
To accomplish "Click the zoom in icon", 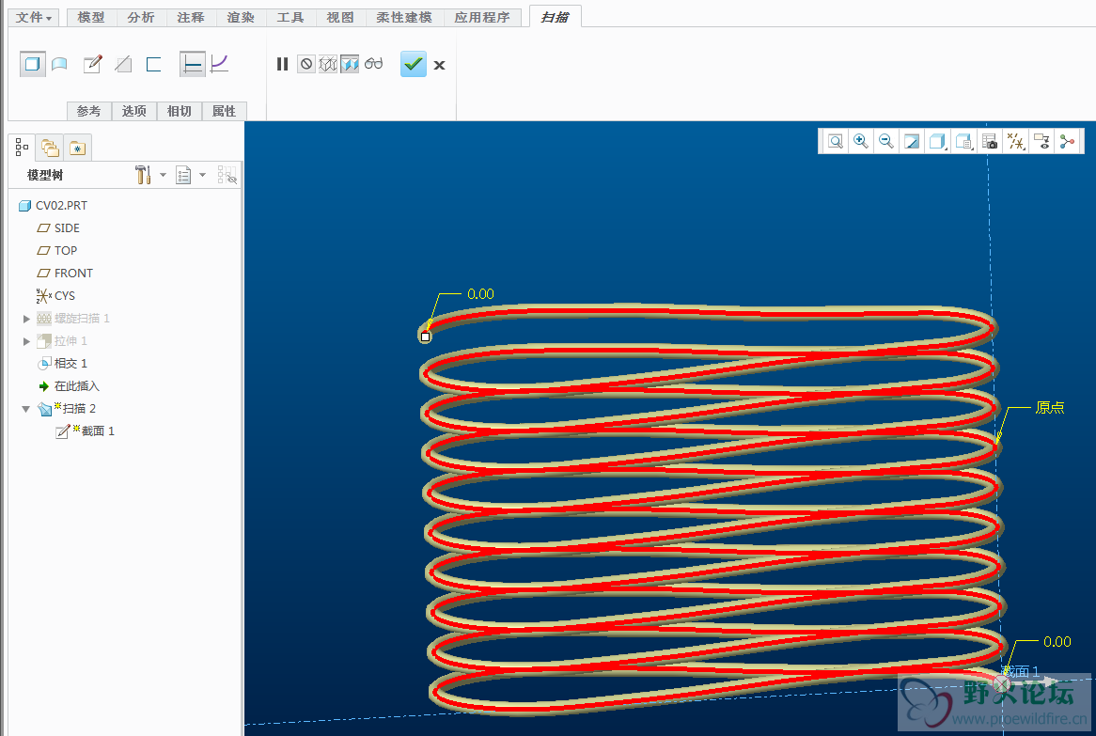I will tap(860, 141).
